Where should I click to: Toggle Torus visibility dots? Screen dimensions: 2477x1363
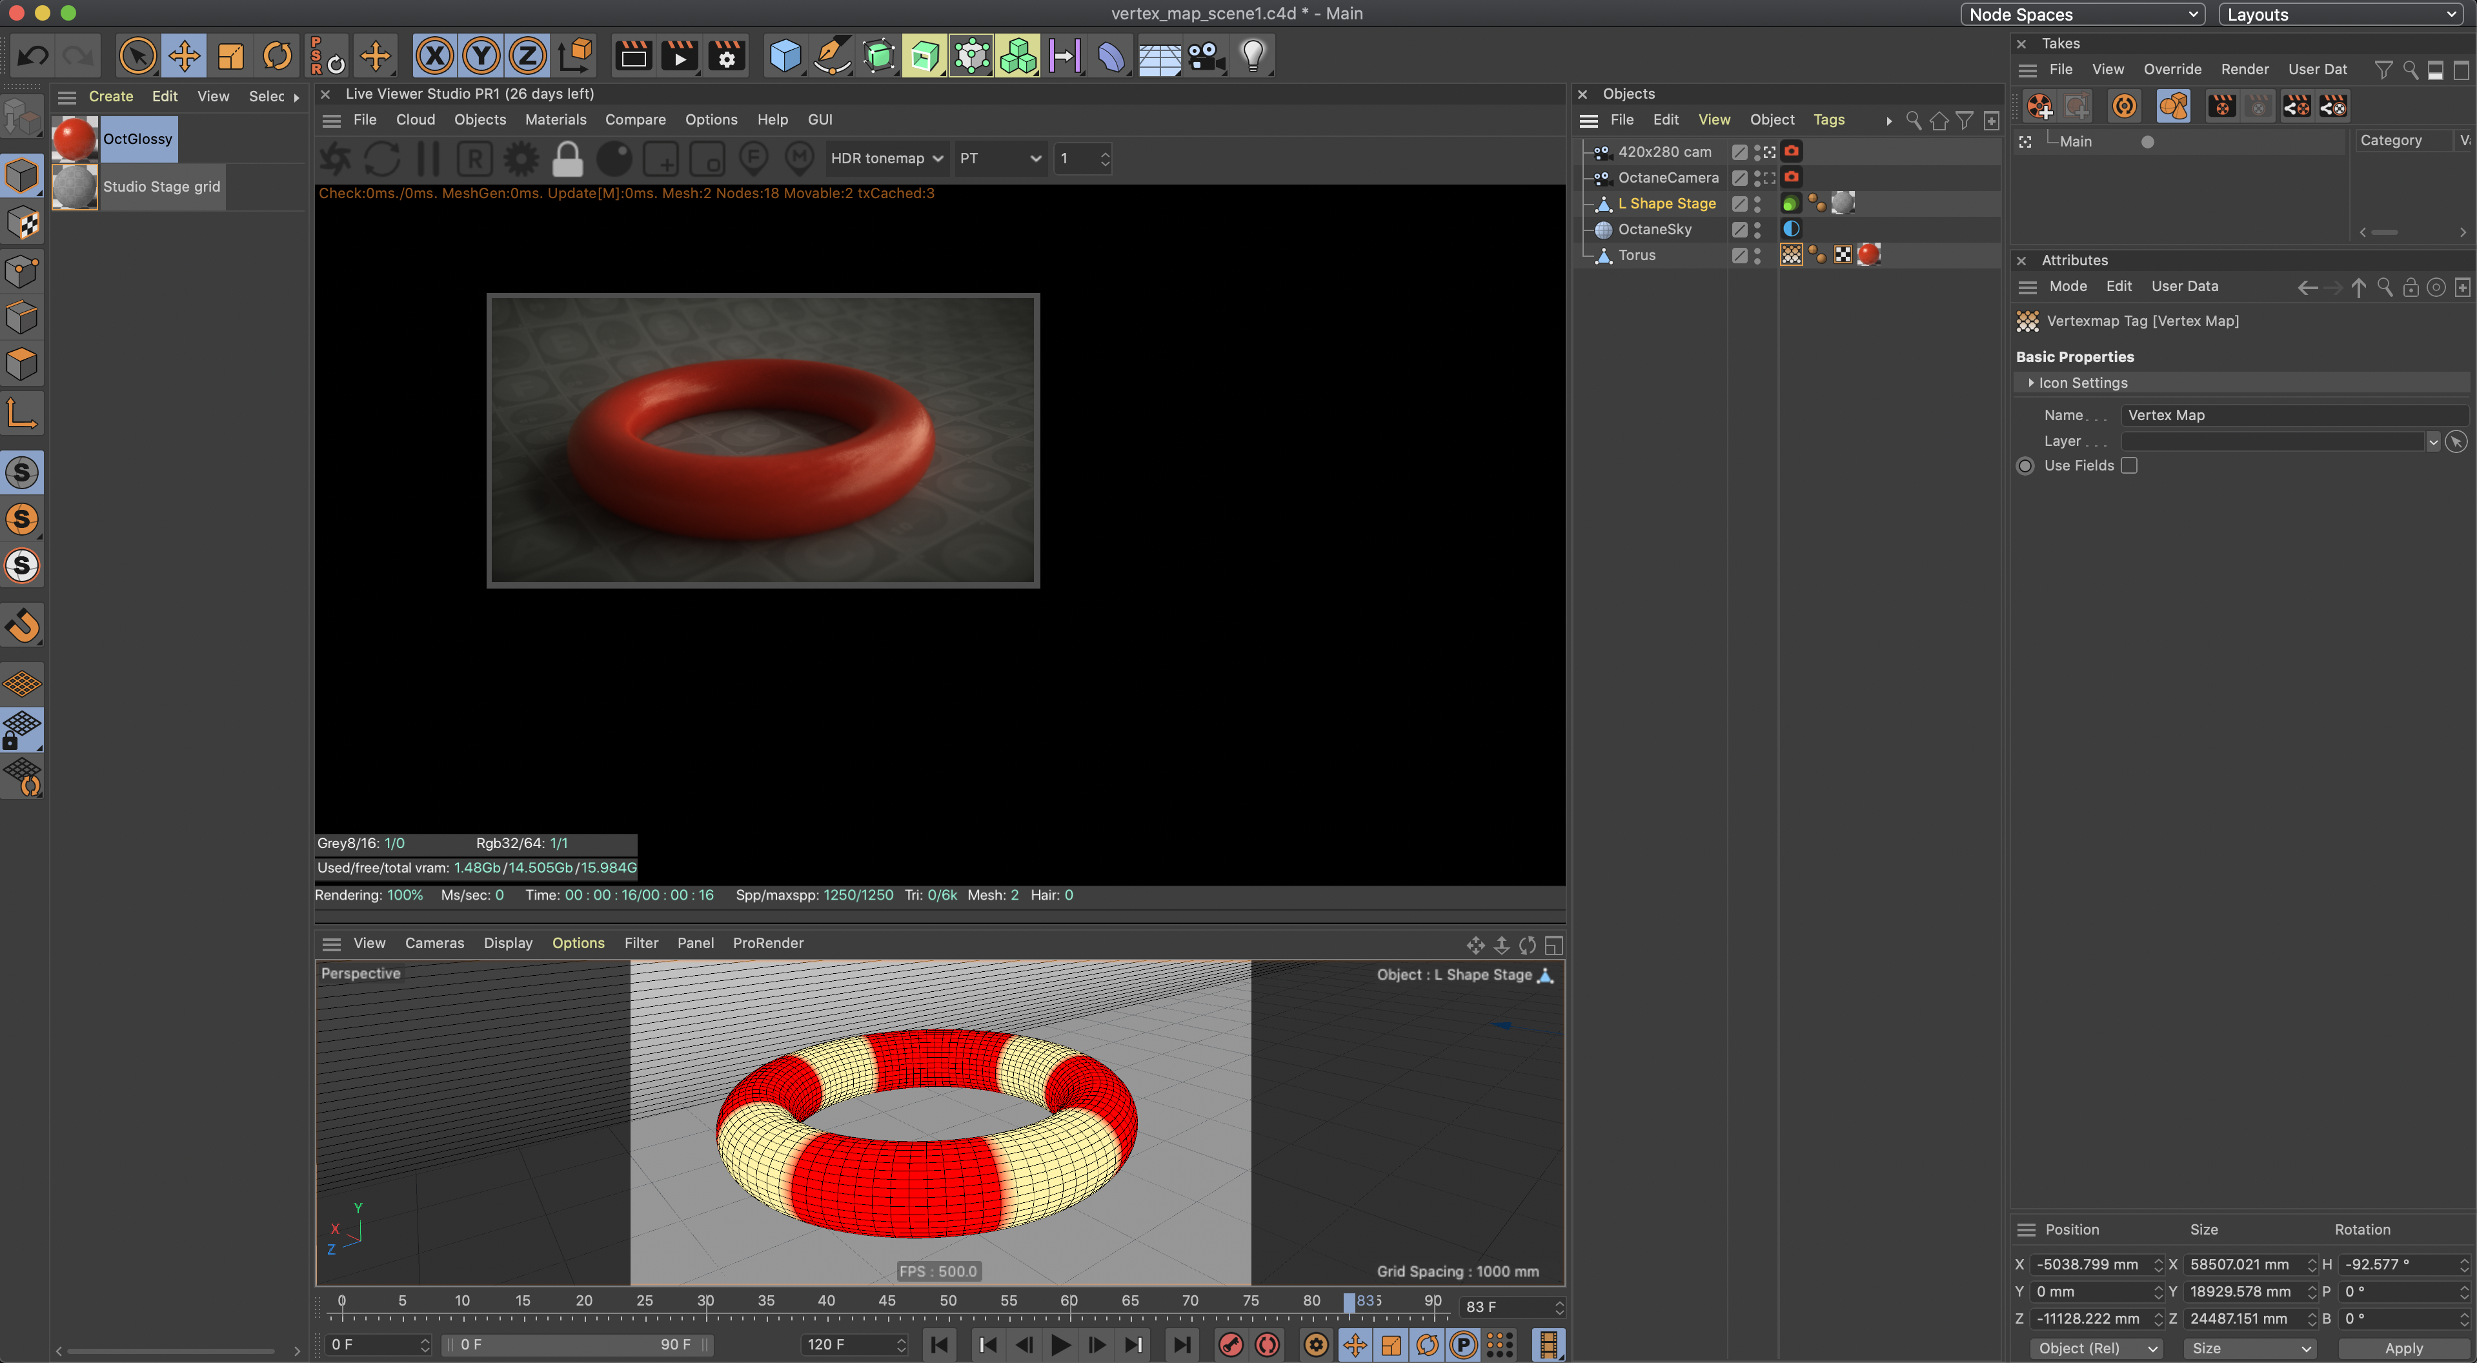1757,255
